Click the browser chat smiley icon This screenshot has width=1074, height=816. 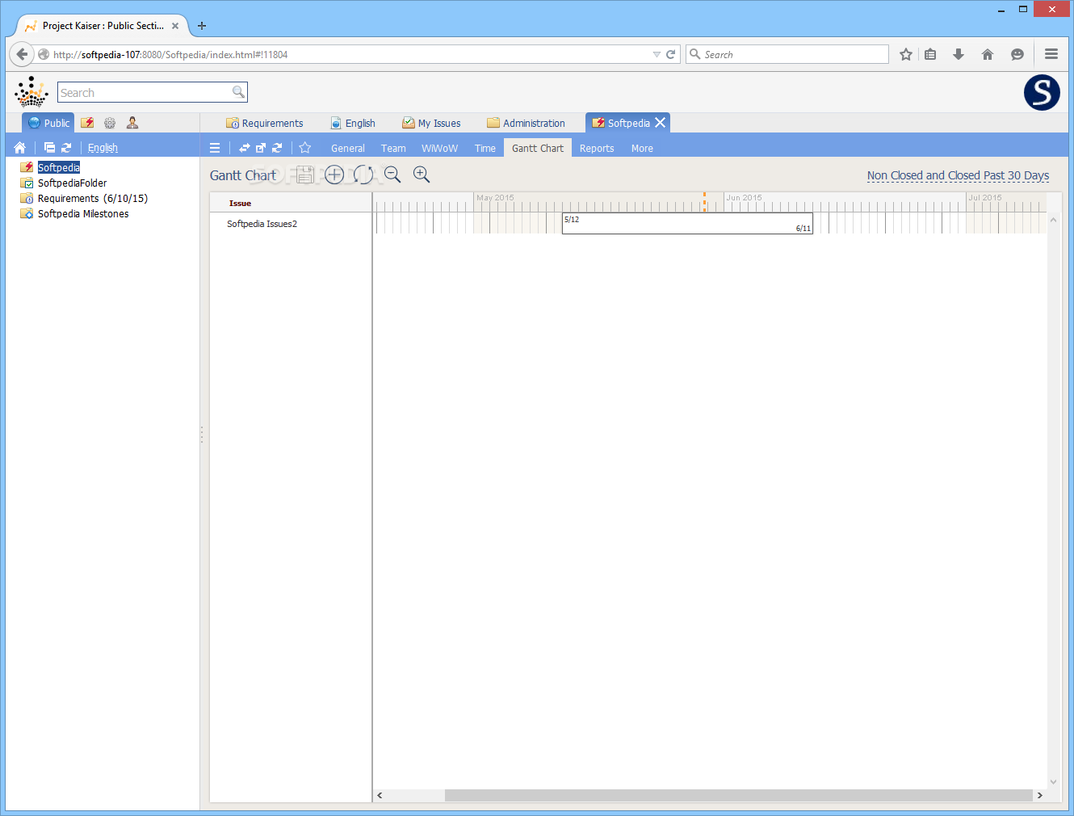[1017, 54]
